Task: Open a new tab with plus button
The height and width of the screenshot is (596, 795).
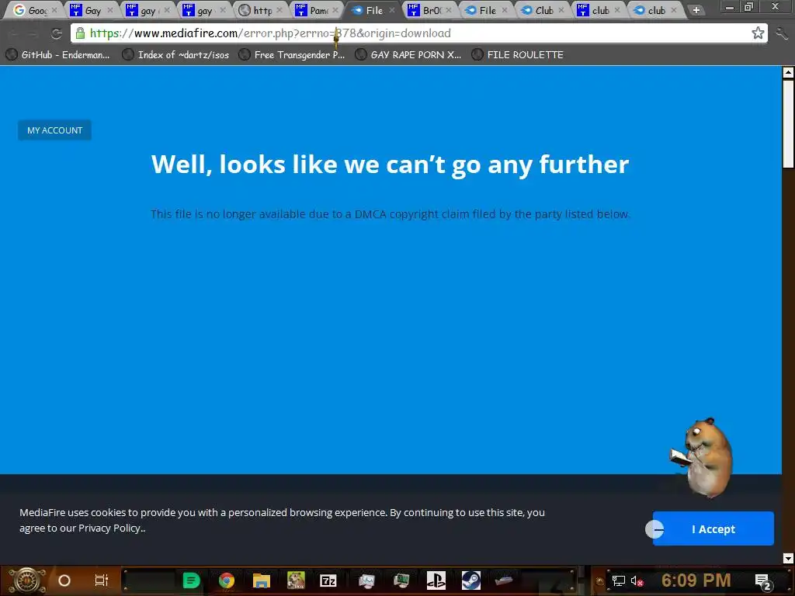Action: (696, 10)
